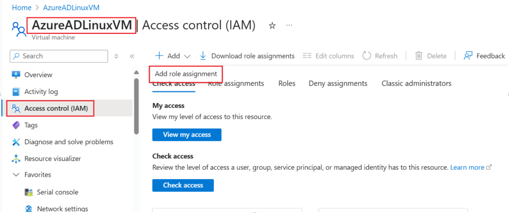
Task: Click the Edit columns icon
Action: coord(307,56)
